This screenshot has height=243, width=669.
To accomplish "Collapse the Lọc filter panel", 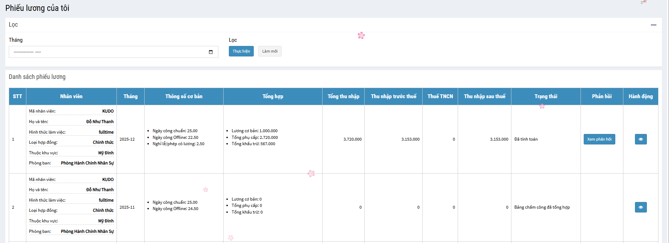I will click(x=653, y=25).
